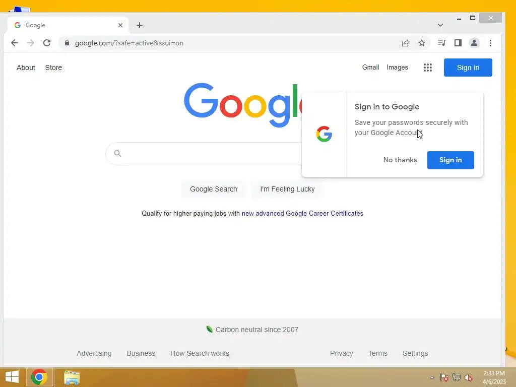Screen dimensions: 516x387
Task: Open the Windows Start button
Action: coord(12,377)
